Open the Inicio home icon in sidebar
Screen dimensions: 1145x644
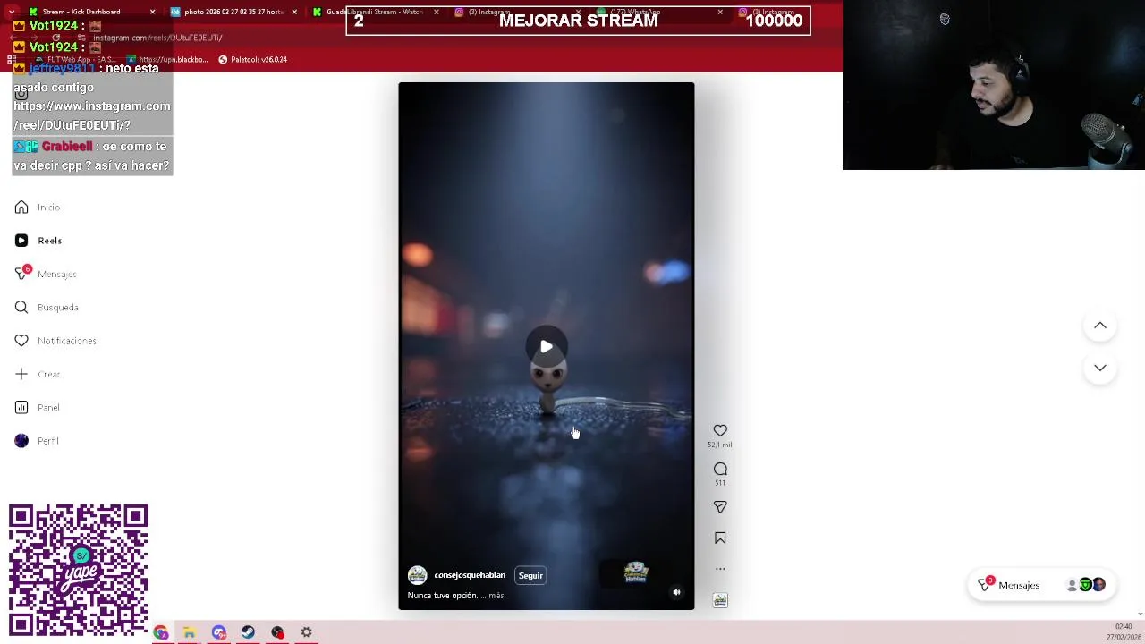click(21, 208)
